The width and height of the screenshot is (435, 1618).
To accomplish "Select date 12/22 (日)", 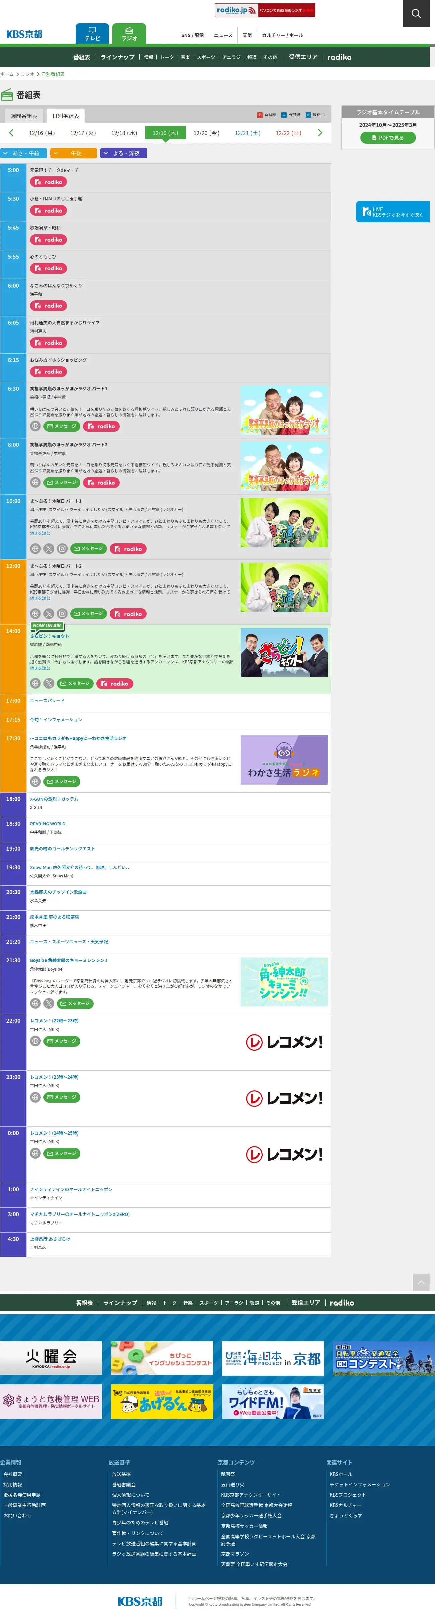I will tap(288, 133).
